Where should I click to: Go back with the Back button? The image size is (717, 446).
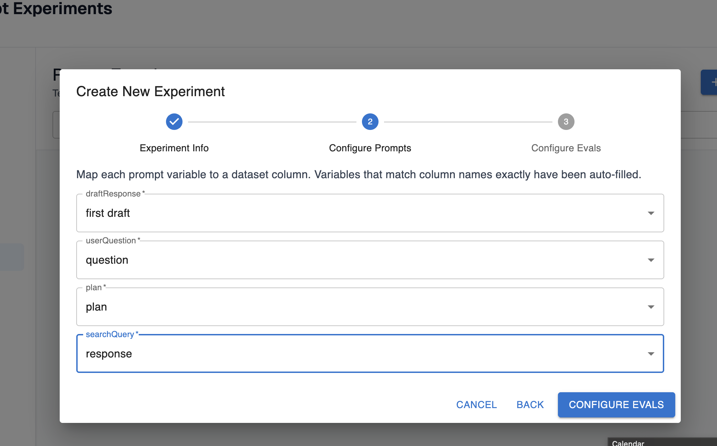coord(530,405)
